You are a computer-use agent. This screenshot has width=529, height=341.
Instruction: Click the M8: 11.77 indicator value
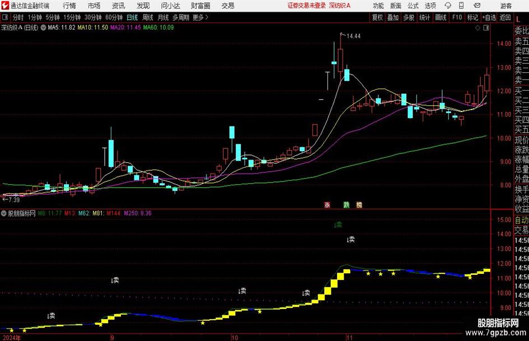tap(50, 213)
